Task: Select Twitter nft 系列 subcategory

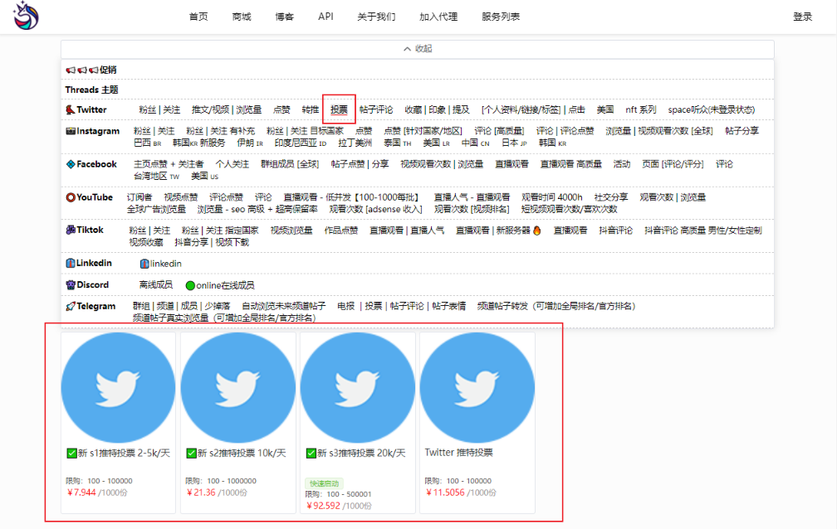Action: pyautogui.click(x=640, y=109)
